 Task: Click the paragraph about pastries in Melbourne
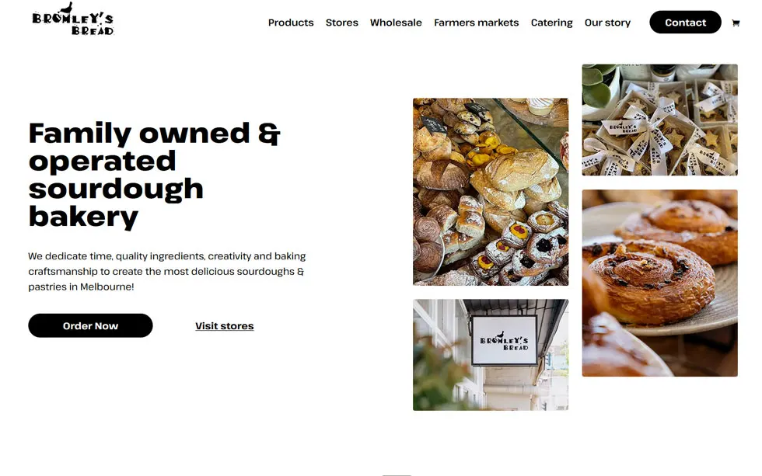166,271
